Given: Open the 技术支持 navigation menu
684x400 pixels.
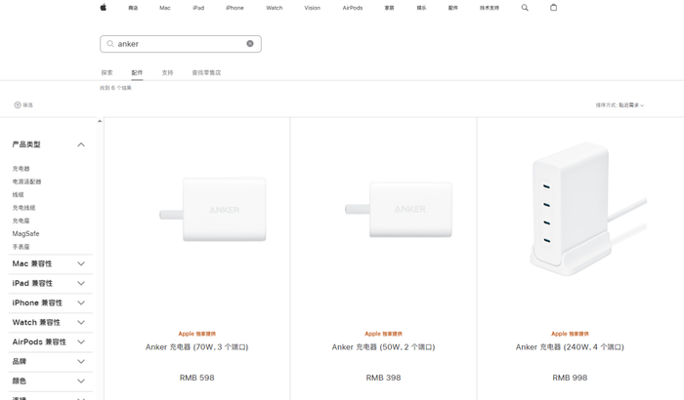Looking at the screenshot, I should click(489, 8).
